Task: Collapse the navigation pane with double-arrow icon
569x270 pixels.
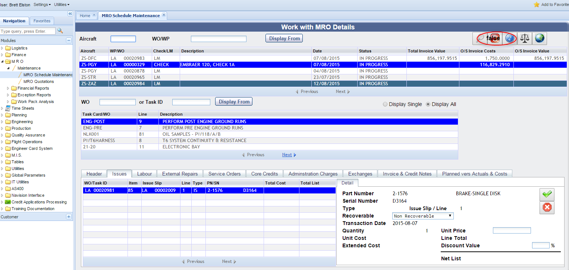Action: (x=70, y=14)
